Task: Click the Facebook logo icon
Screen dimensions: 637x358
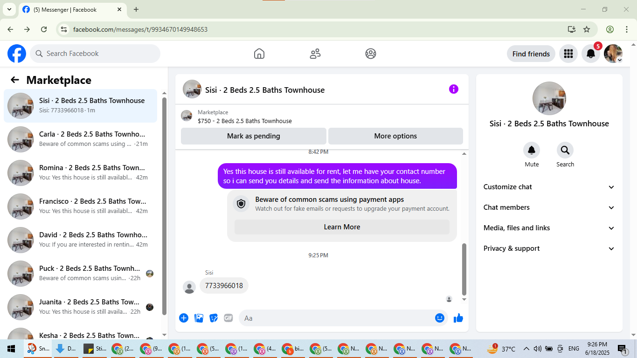Action: 17,54
